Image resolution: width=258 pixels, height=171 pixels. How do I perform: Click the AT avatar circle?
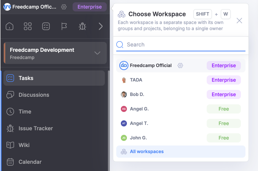[124, 123]
